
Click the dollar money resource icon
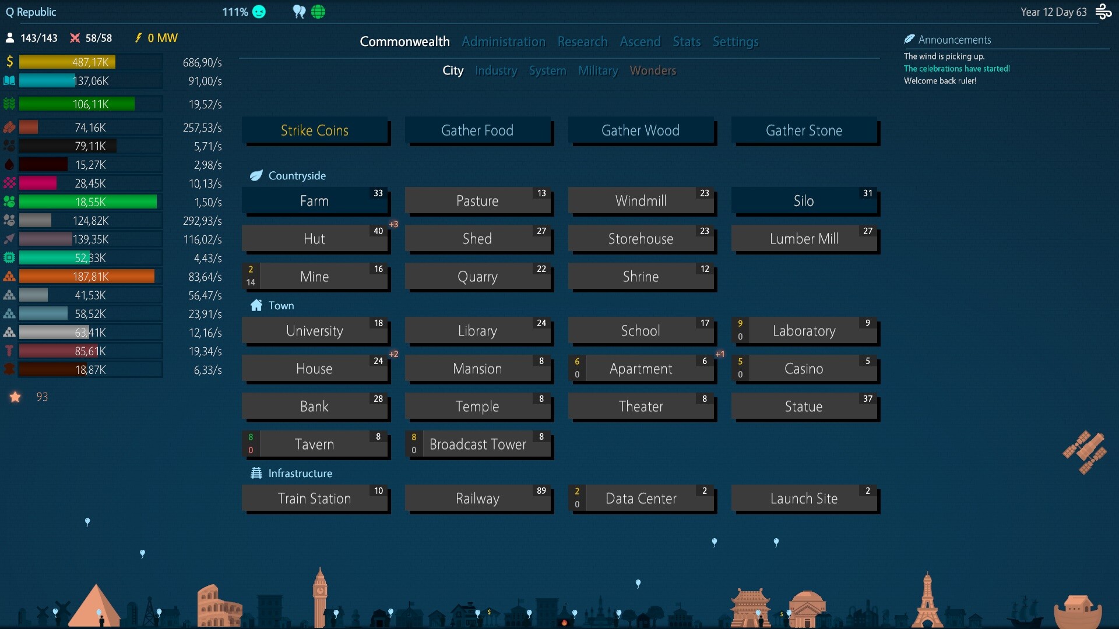(x=9, y=61)
